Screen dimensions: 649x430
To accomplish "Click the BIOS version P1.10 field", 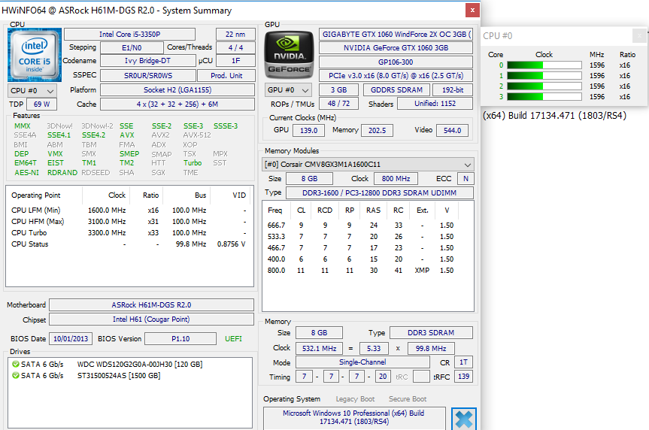I will (180, 338).
